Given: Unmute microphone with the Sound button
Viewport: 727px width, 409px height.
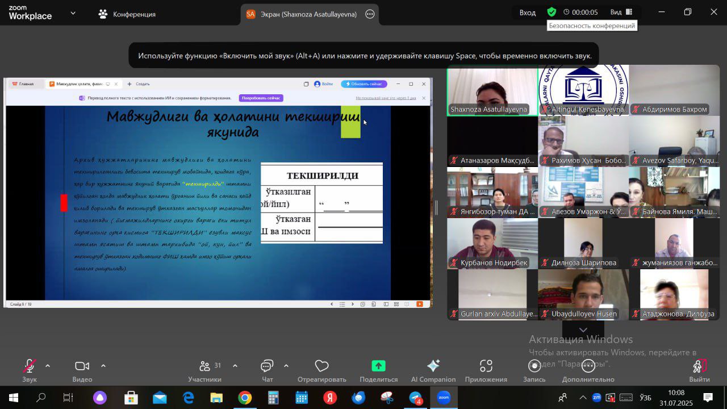Looking at the screenshot, I should pos(30,366).
